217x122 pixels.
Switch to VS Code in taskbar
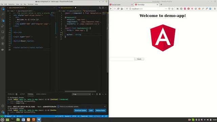click(x=39, y=120)
